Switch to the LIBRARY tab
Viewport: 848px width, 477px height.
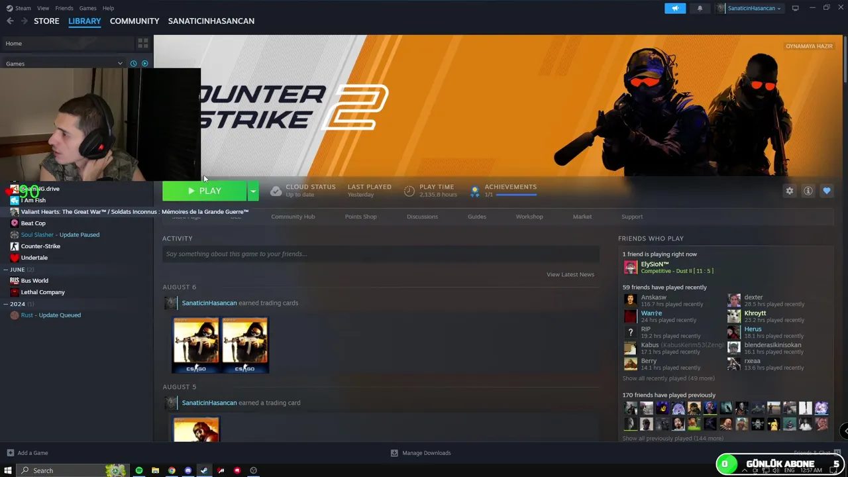click(85, 21)
